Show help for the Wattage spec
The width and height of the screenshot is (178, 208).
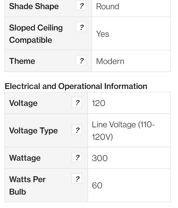(77, 157)
